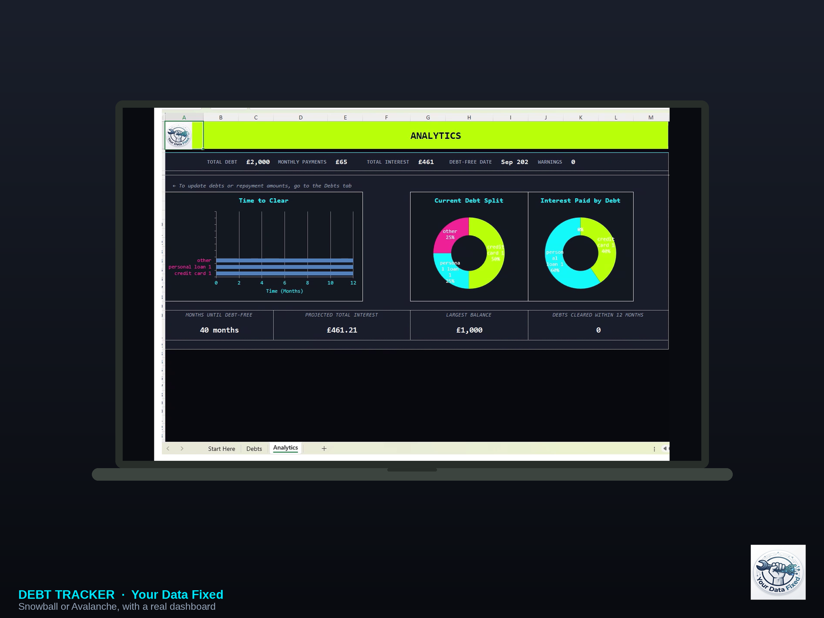This screenshot has height=618, width=824.
Task: Switch to the Start Here sheet tab
Action: (221, 449)
